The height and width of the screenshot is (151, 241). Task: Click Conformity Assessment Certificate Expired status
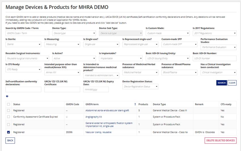35,117
